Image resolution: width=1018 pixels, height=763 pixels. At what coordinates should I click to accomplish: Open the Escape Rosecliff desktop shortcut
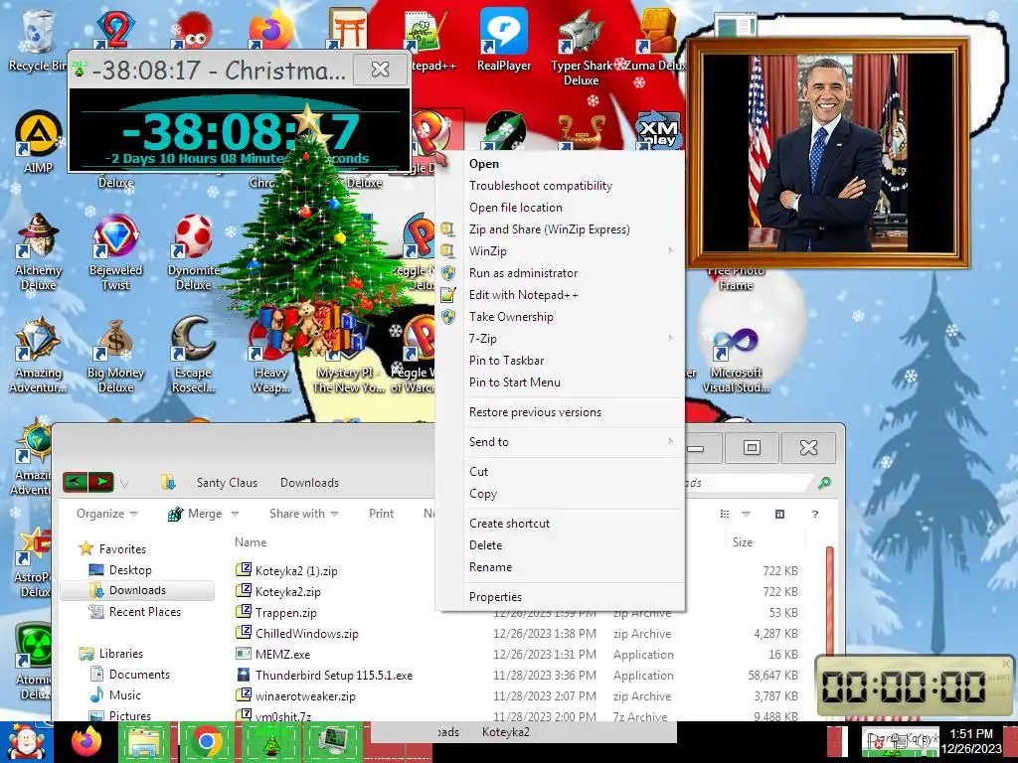(194, 355)
